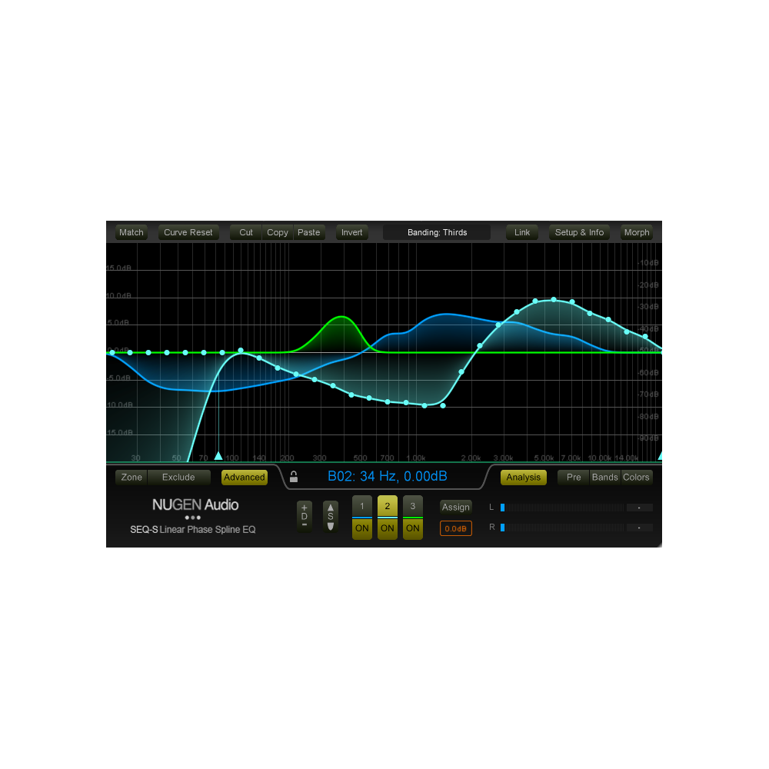The width and height of the screenshot is (769, 769).
Task: Toggle the Analysis button off
Action: pyautogui.click(x=523, y=478)
